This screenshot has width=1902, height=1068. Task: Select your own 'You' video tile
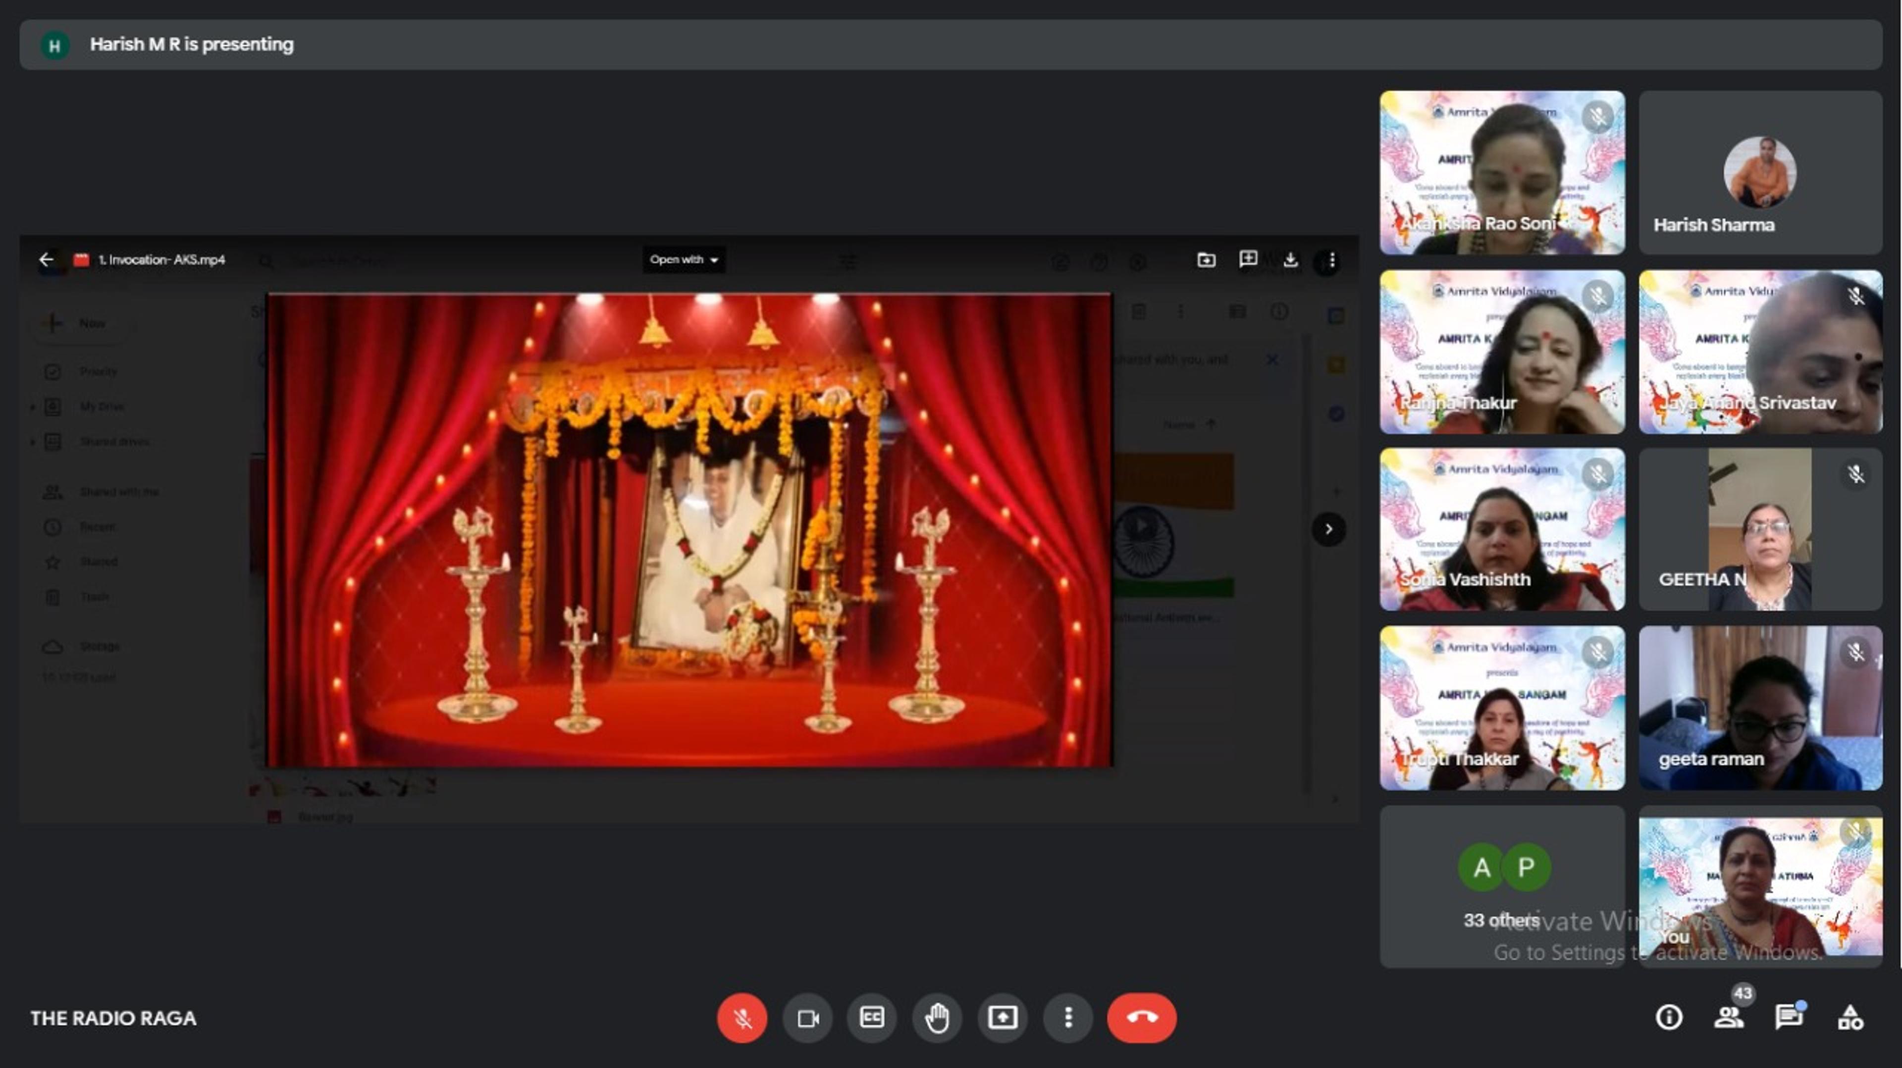click(1760, 886)
